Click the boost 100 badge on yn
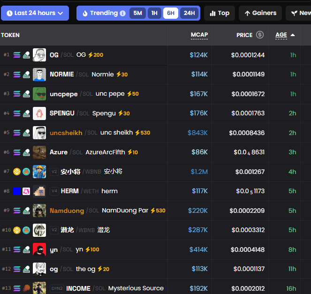The width and height of the screenshot is (311, 294). [92, 249]
